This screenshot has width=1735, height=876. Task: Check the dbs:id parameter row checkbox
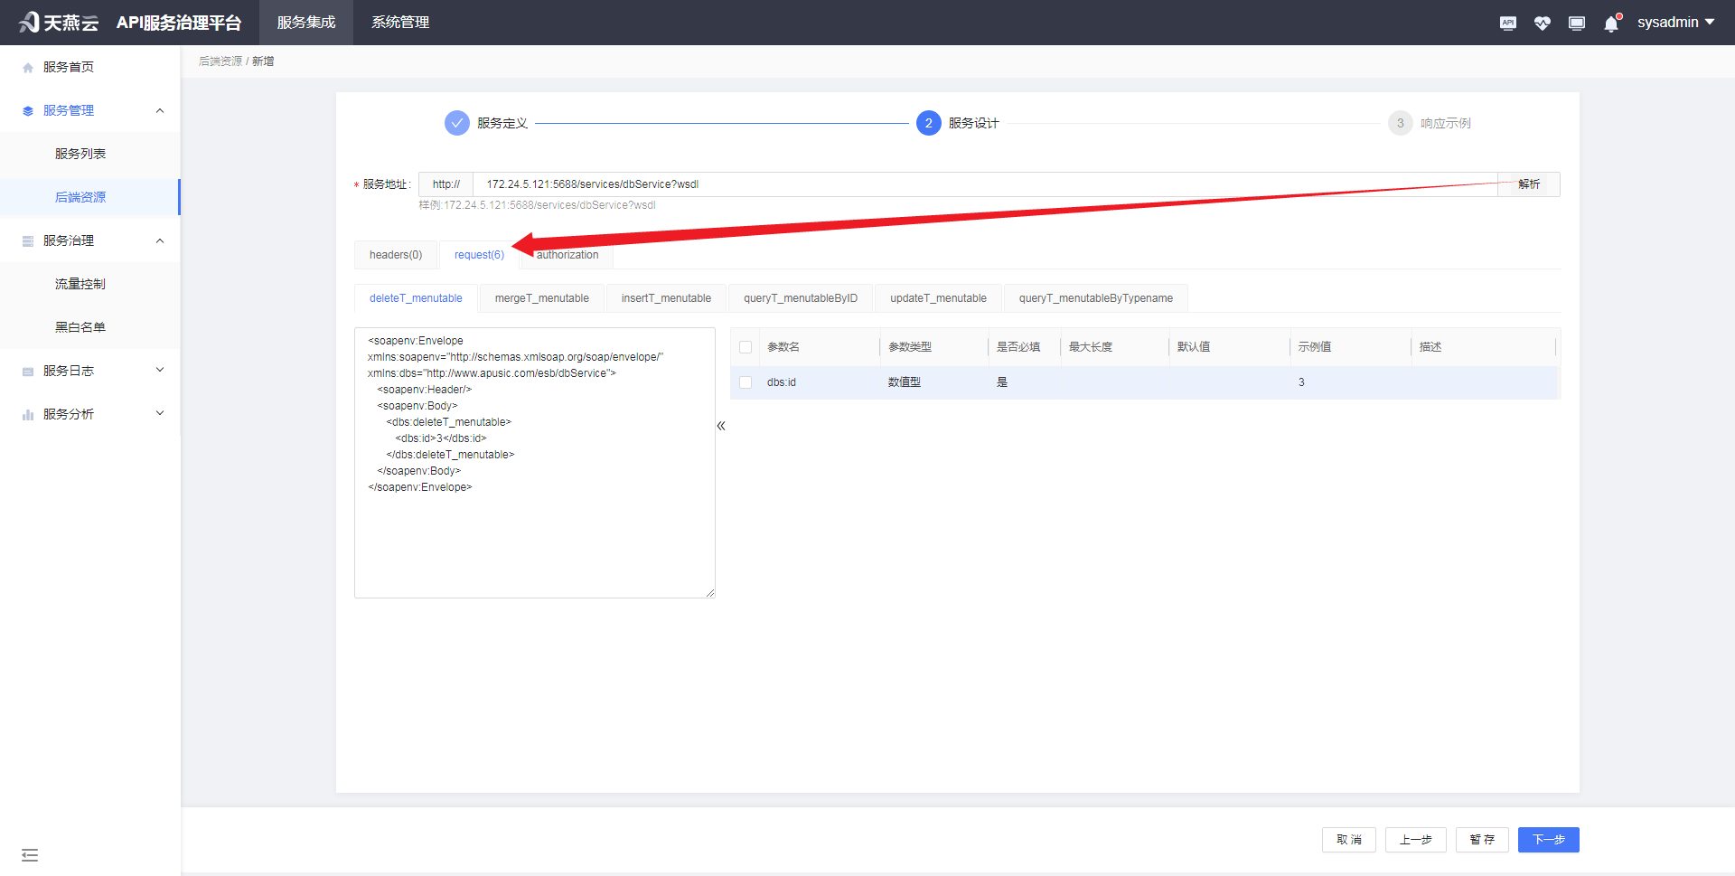click(x=746, y=382)
